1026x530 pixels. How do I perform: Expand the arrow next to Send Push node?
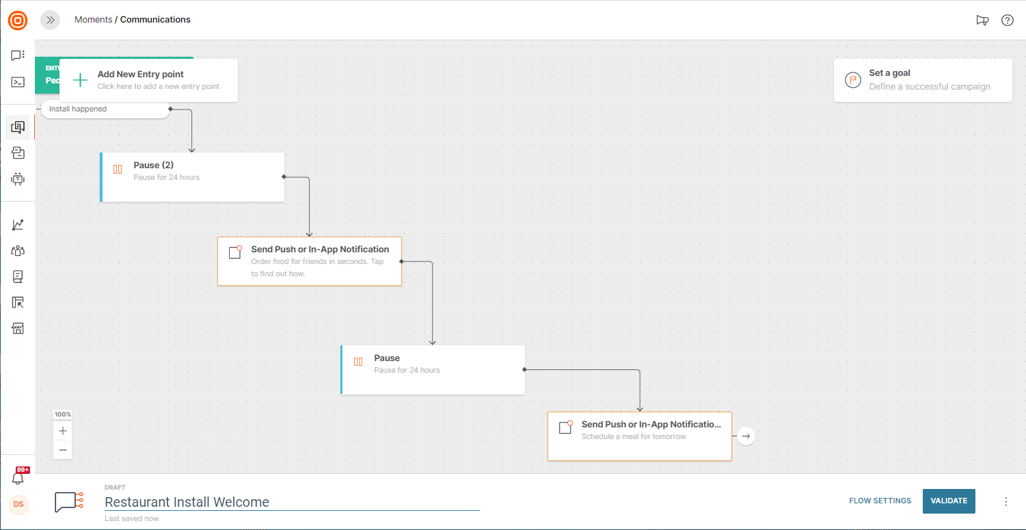click(x=745, y=436)
